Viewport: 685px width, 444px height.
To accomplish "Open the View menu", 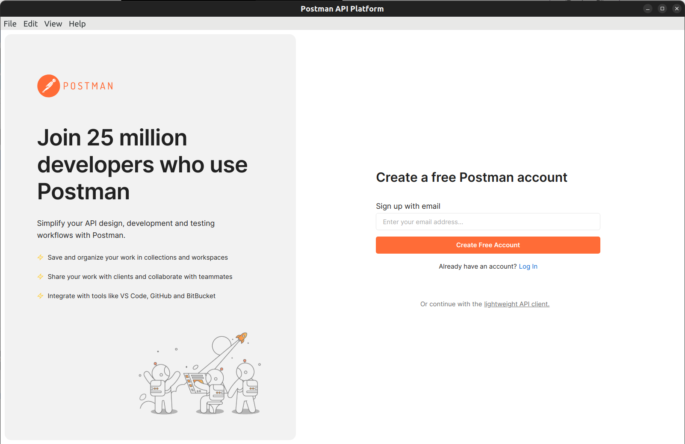I will tap(53, 24).
